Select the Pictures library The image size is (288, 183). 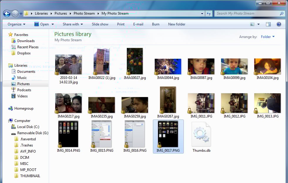[26, 84]
